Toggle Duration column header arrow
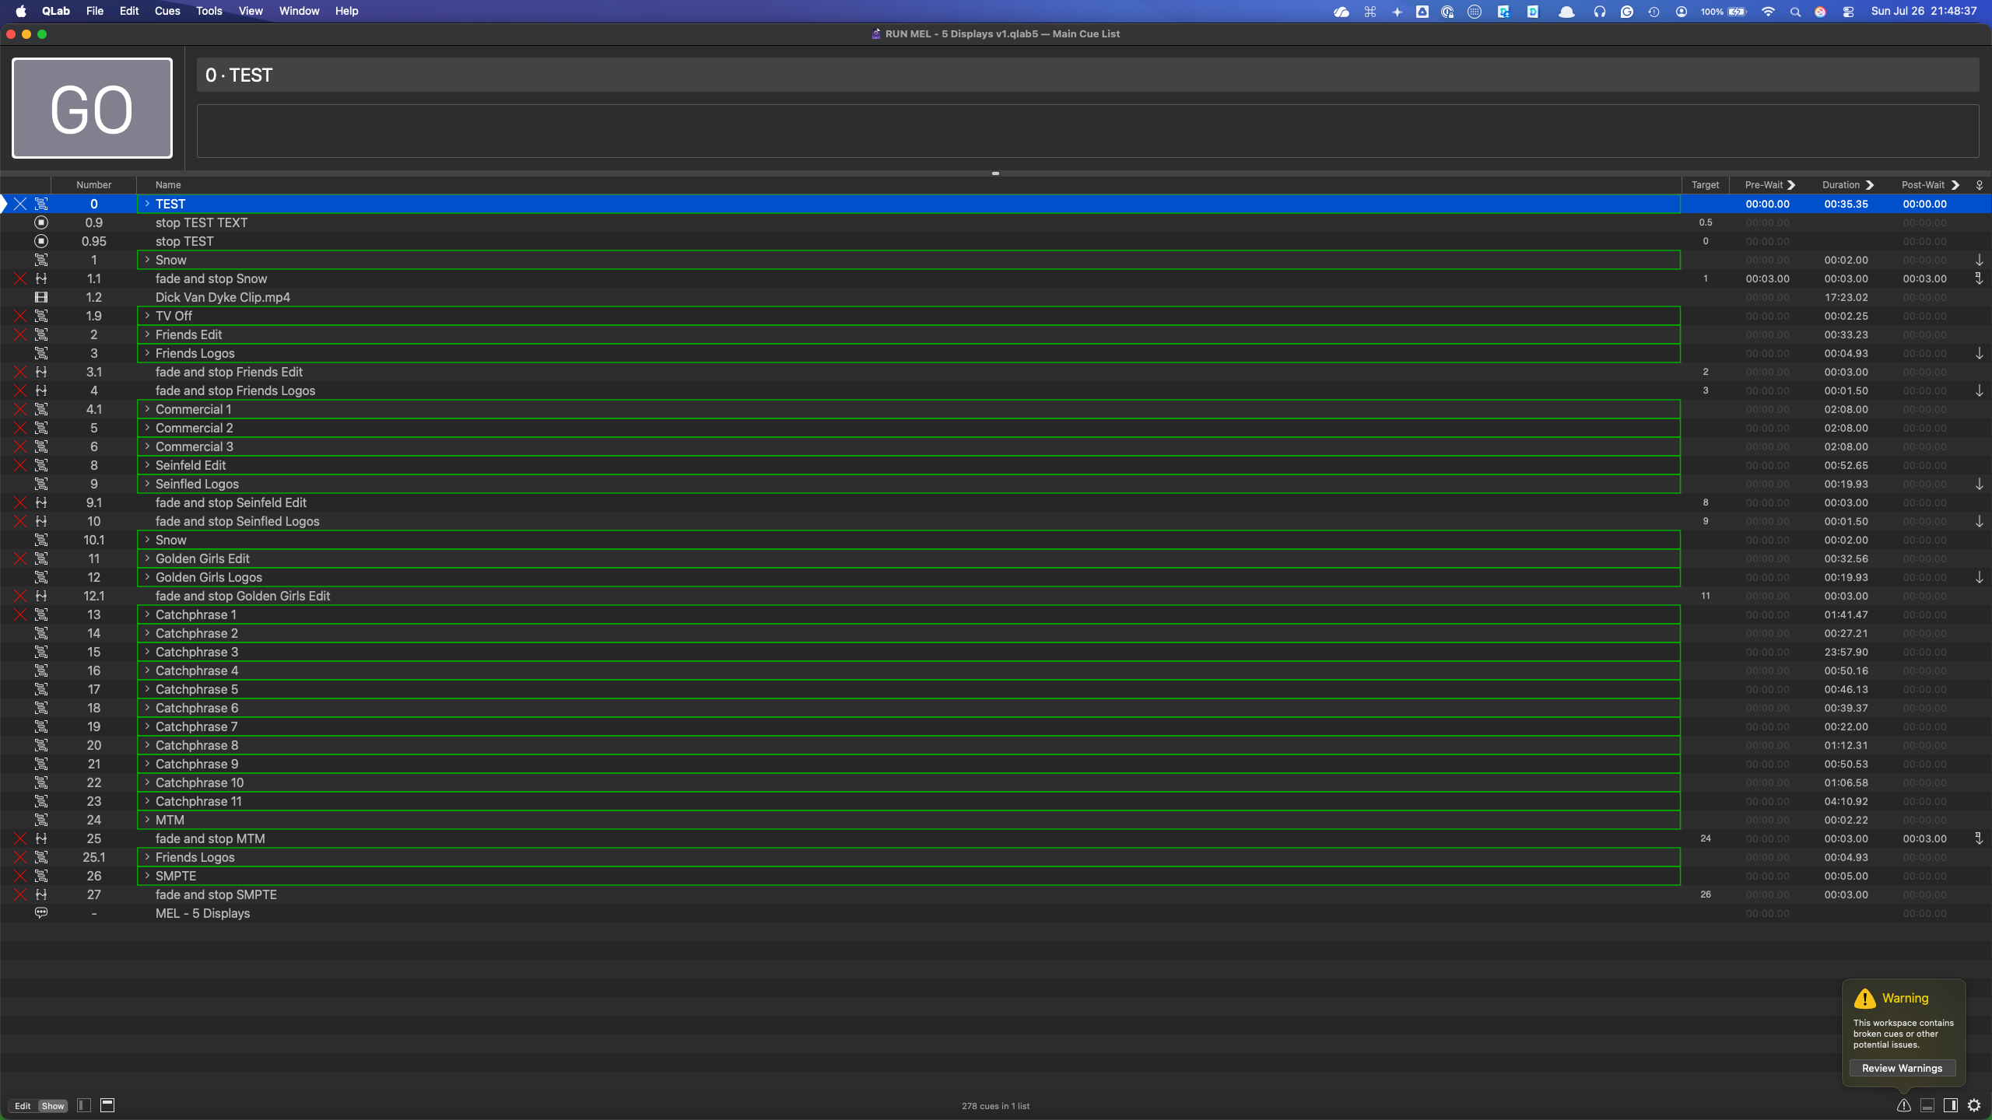The height and width of the screenshot is (1120, 1992). [1870, 185]
